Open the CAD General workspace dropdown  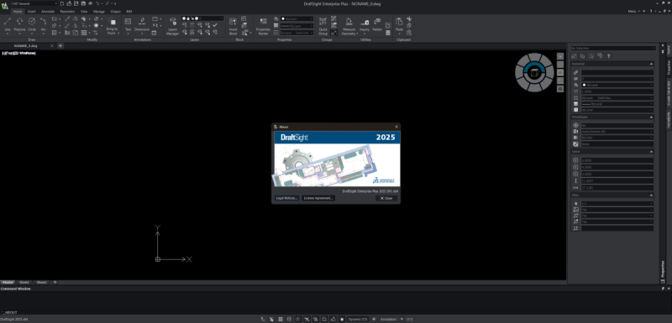click(34, 3)
